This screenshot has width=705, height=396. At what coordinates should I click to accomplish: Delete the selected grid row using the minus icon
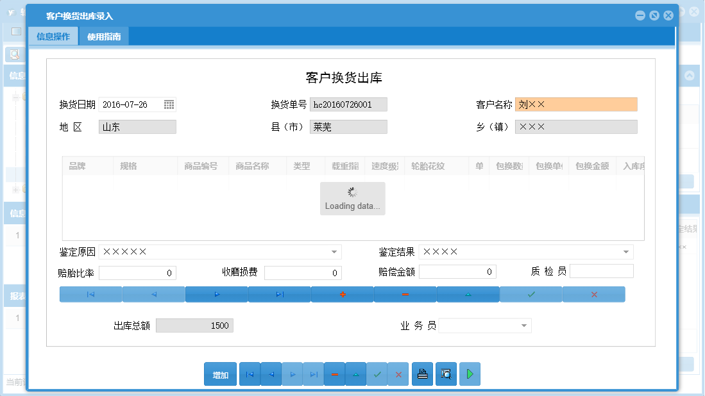[405, 294]
